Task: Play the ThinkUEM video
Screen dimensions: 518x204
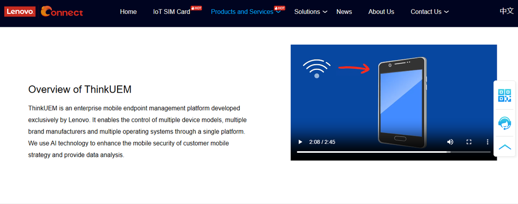Action: pyautogui.click(x=300, y=142)
